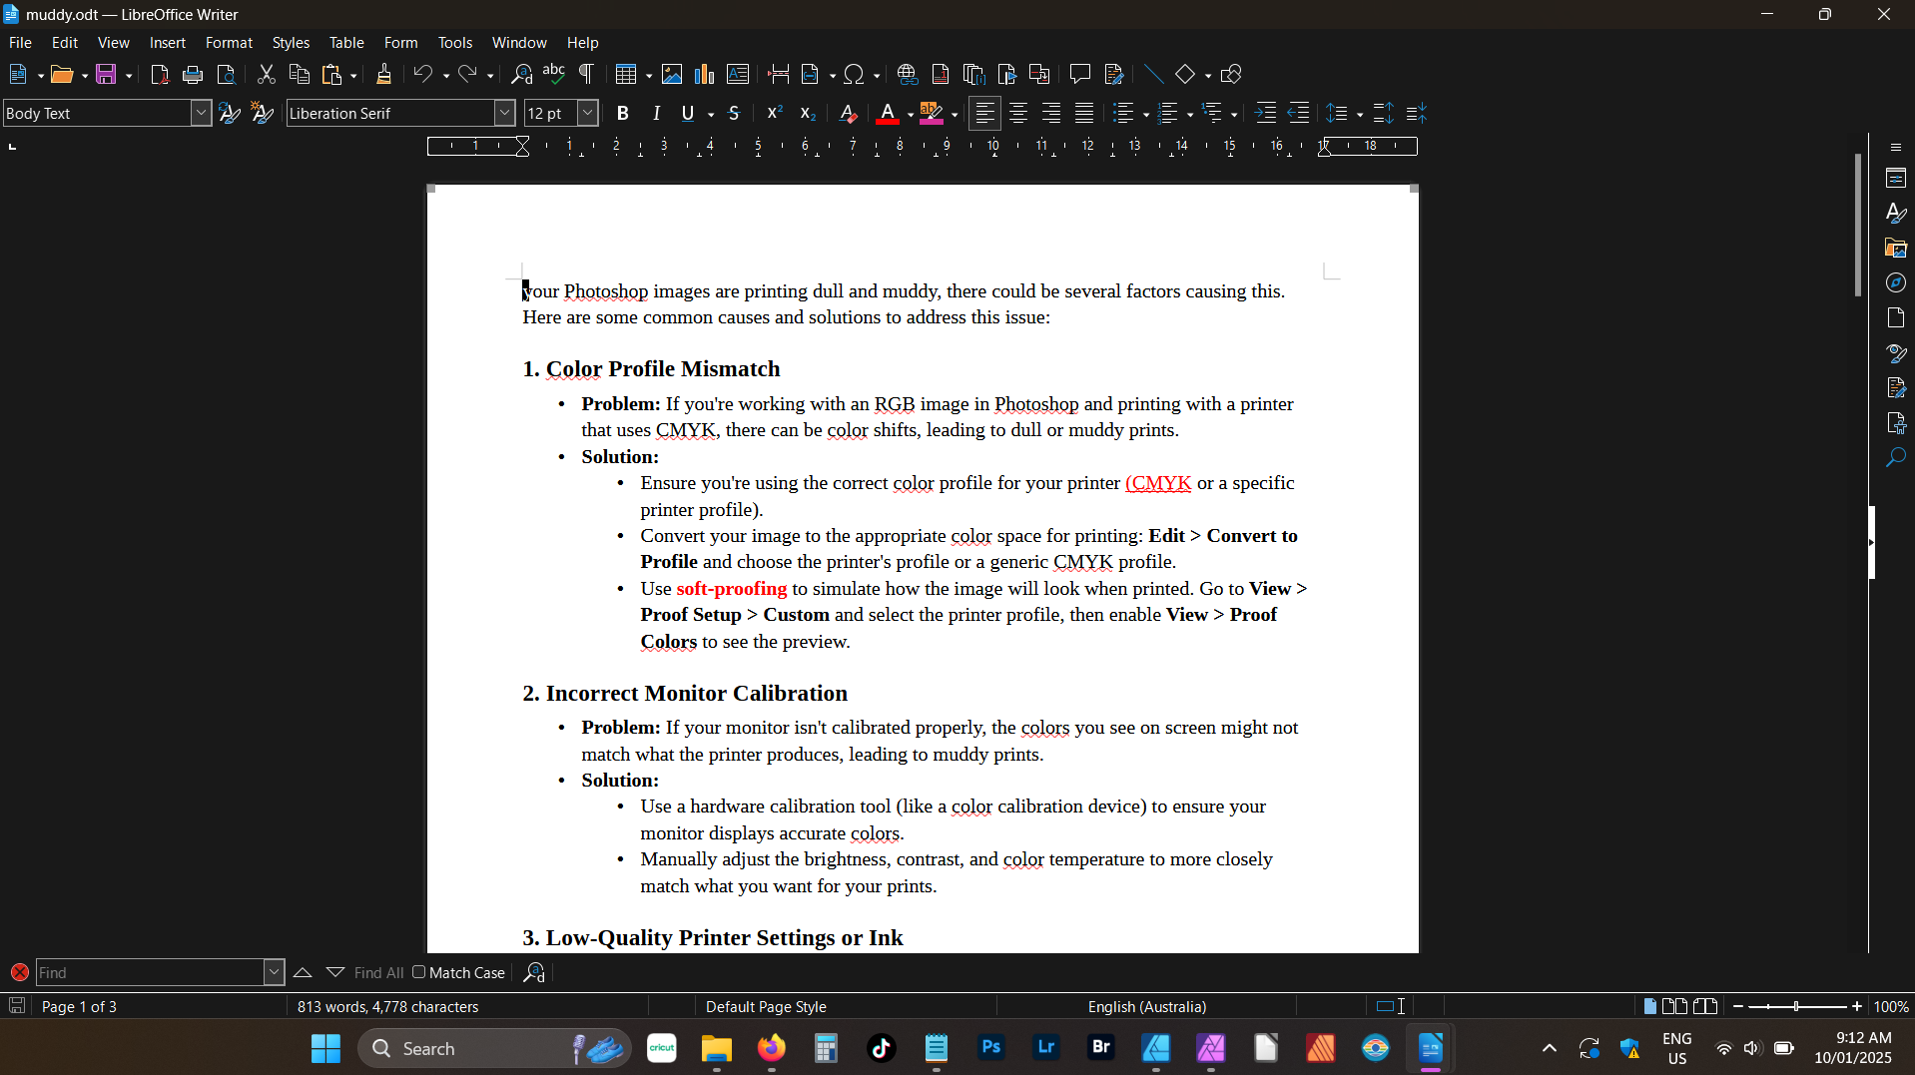
Task: Toggle Track Changes icon
Action: tap(1114, 75)
